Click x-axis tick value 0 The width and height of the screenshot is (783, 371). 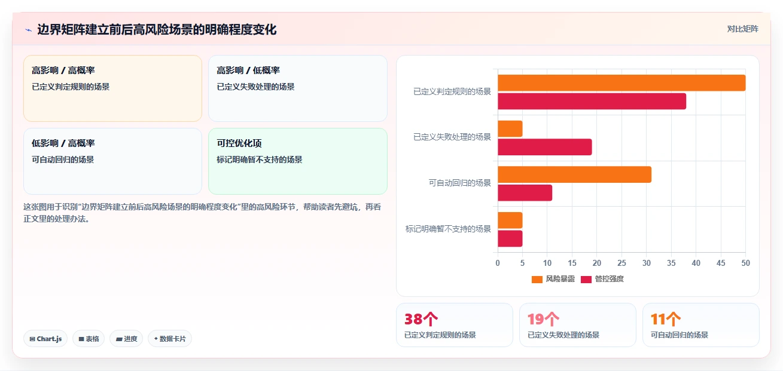pos(498,263)
